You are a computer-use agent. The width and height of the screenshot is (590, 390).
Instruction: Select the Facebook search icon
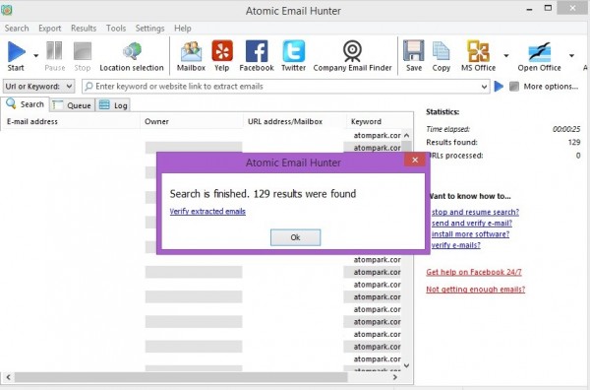pyautogui.click(x=257, y=51)
